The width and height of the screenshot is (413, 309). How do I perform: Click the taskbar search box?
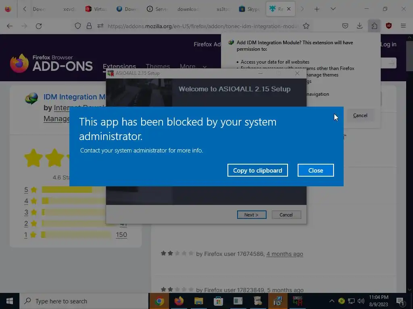pyautogui.click(x=84, y=301)
